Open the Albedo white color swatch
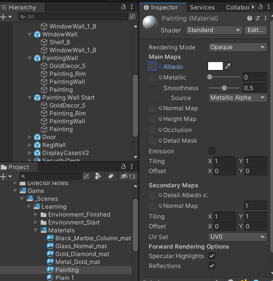This screenshot has height=281, width=273. coord(215,66)
